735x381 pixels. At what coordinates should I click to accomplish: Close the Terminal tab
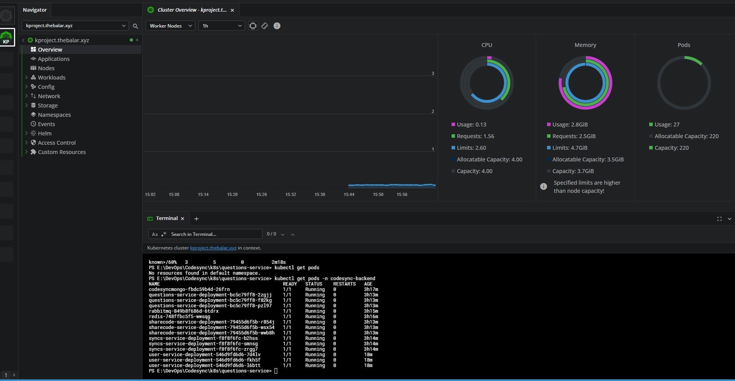(182, 219)
